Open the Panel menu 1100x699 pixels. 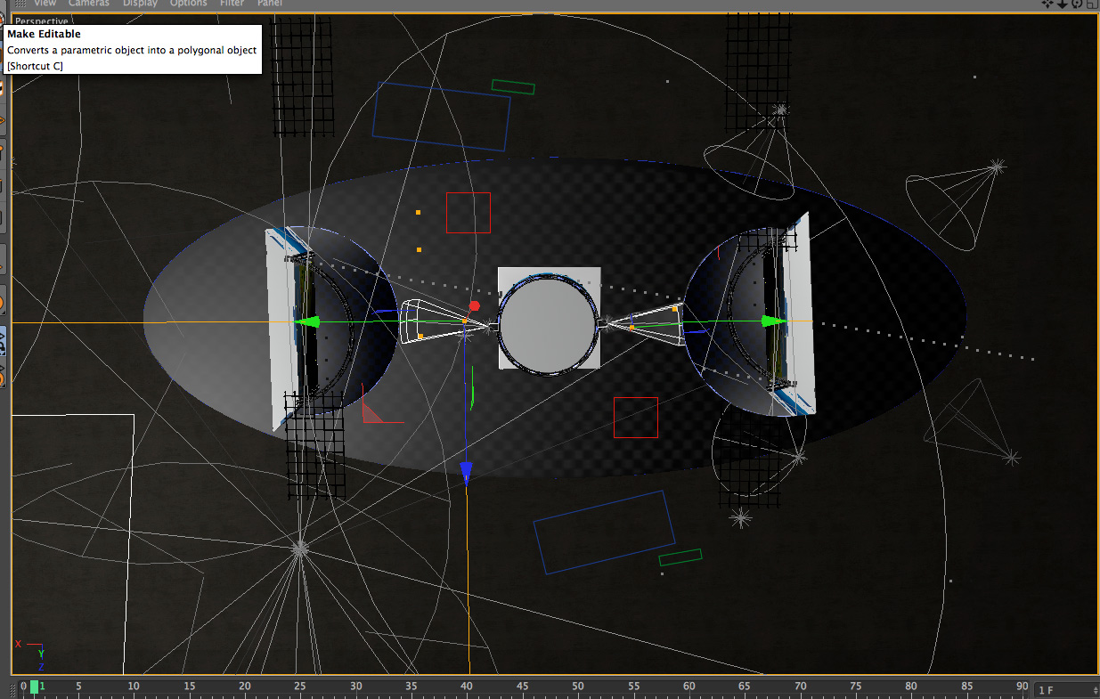(x=270, y=4)
